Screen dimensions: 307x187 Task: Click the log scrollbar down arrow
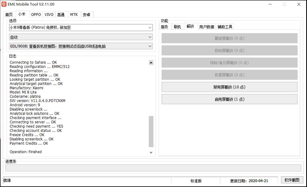pyautogui.click(x=151, y=152)
